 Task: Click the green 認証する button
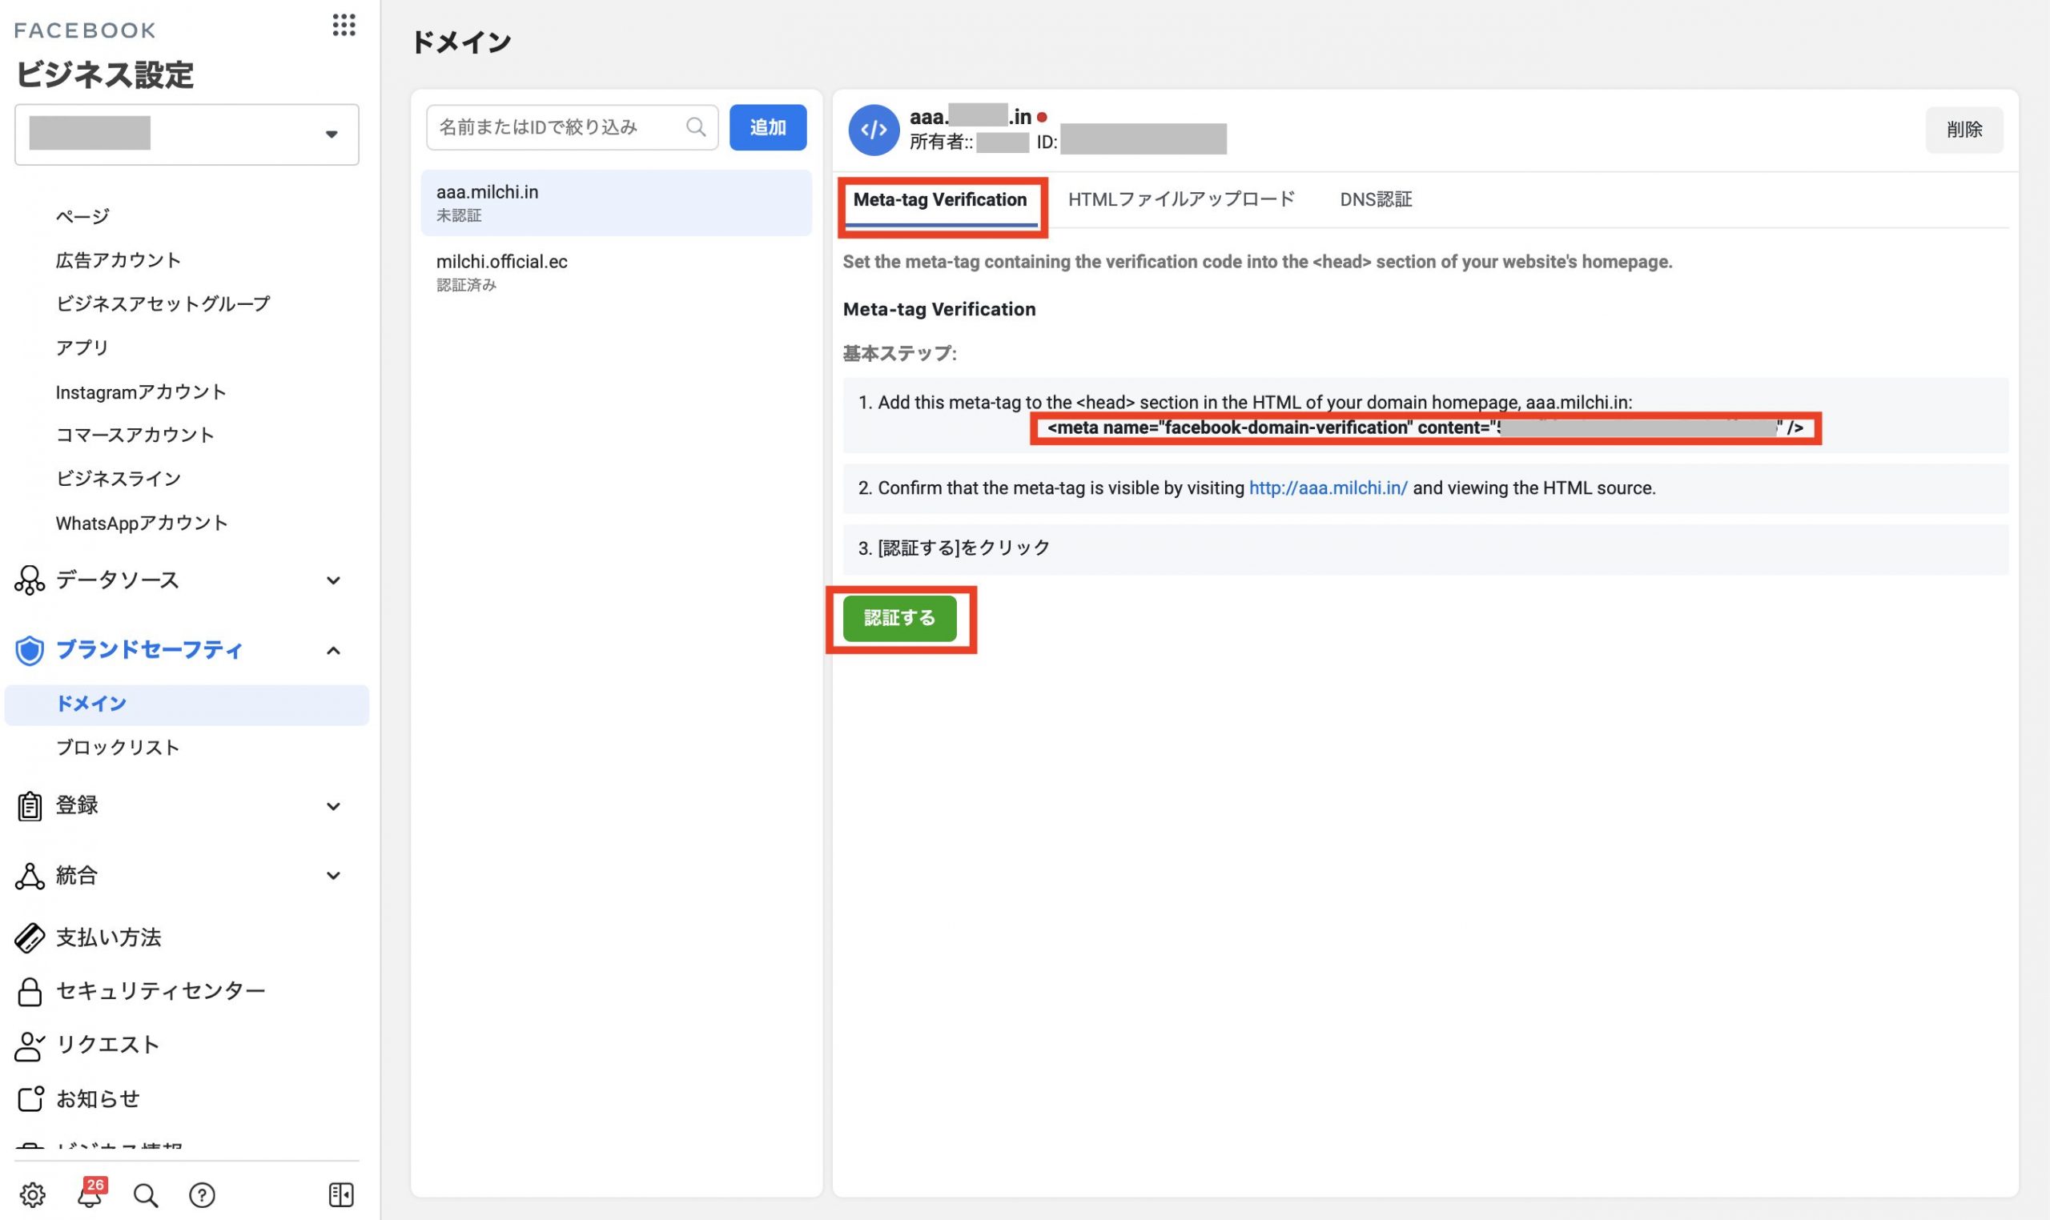click(x=899, y=618)
